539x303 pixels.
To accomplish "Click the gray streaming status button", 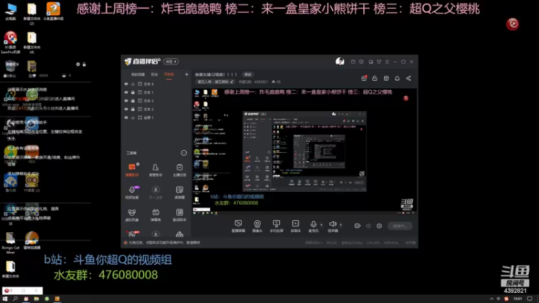I will [400, 226].
